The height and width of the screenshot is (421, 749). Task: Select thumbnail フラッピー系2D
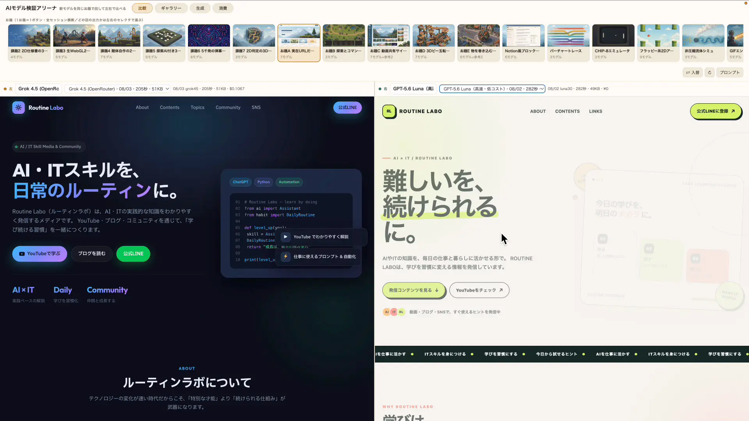coord(658,43)
